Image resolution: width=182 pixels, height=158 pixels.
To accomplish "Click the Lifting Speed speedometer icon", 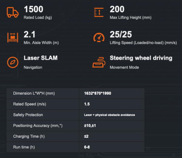I will 99,38.
